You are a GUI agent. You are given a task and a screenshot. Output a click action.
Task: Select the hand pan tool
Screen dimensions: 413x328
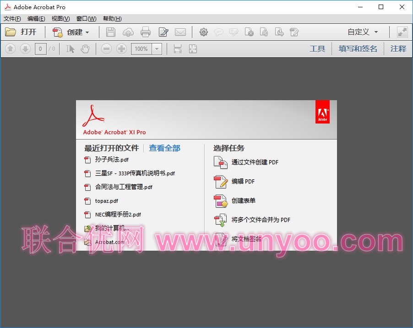pyautogui.click(x=85, y=48)
